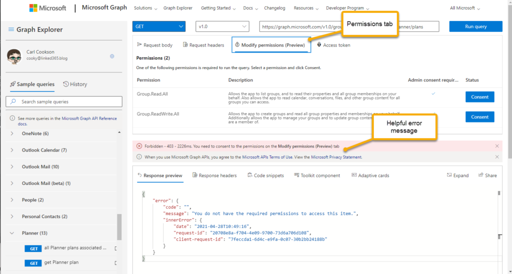Open the Toolkit component tab
The width and height of the screenshot is (512, 274).
tap(317, 175)
